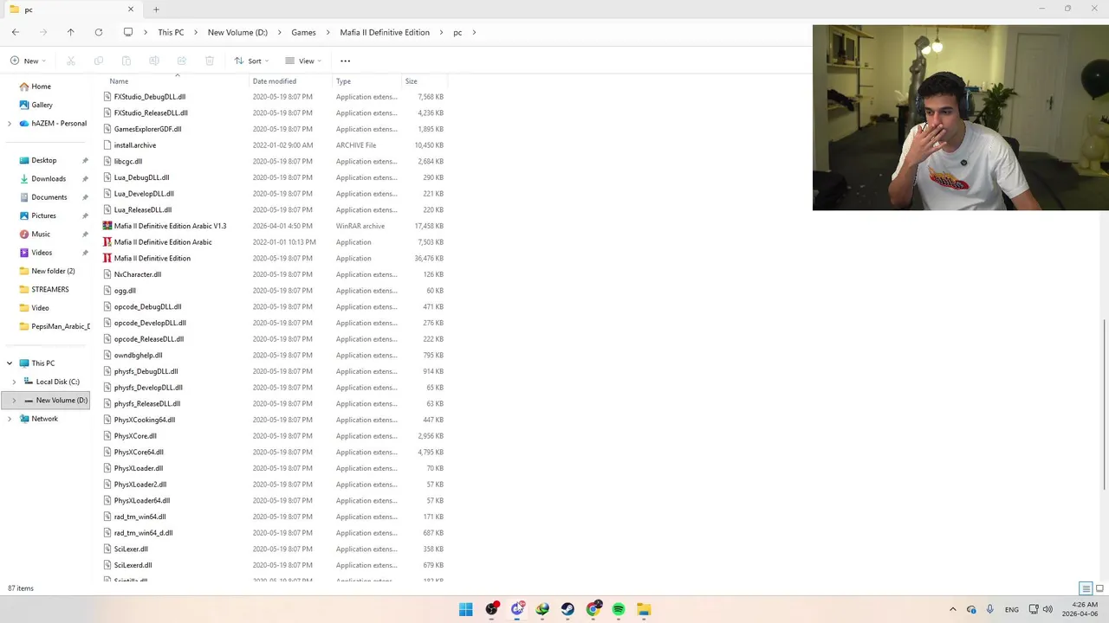Close the pc tab
Screen dimensions: 1109x623
[x=131, y=10]
